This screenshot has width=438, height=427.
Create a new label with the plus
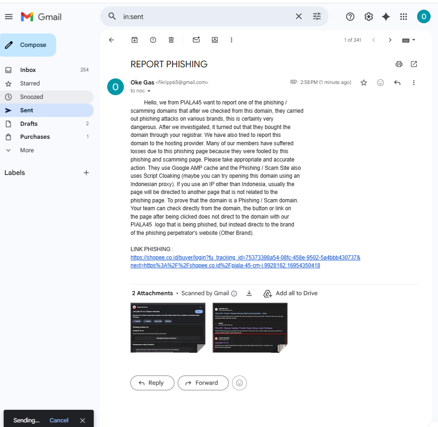point(86,173)
